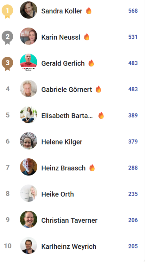Click the flame icon beside Gabriele Görnert
This screenshot has width=145, height=262.
[98, 89]
